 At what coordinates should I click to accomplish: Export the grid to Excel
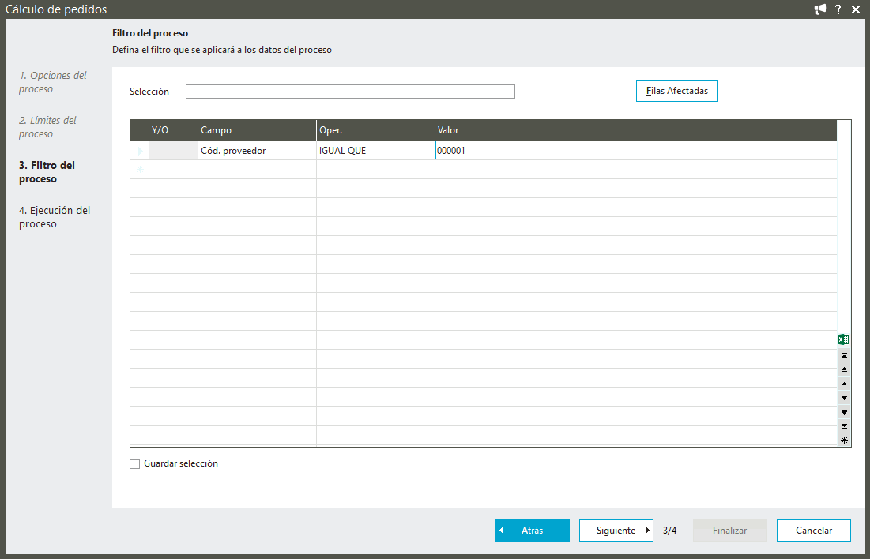(843, 340)
